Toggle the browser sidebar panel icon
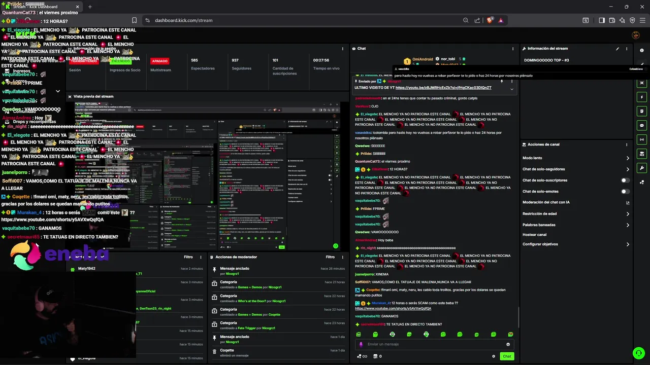This screenshot has width=650, height=365. pyautogui.click(x=602, y=20)
